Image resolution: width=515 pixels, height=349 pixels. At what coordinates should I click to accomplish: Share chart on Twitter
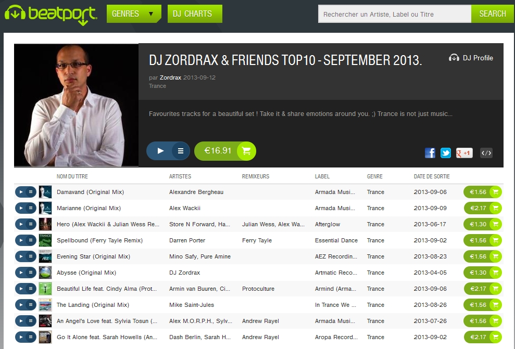coord(446,153)
